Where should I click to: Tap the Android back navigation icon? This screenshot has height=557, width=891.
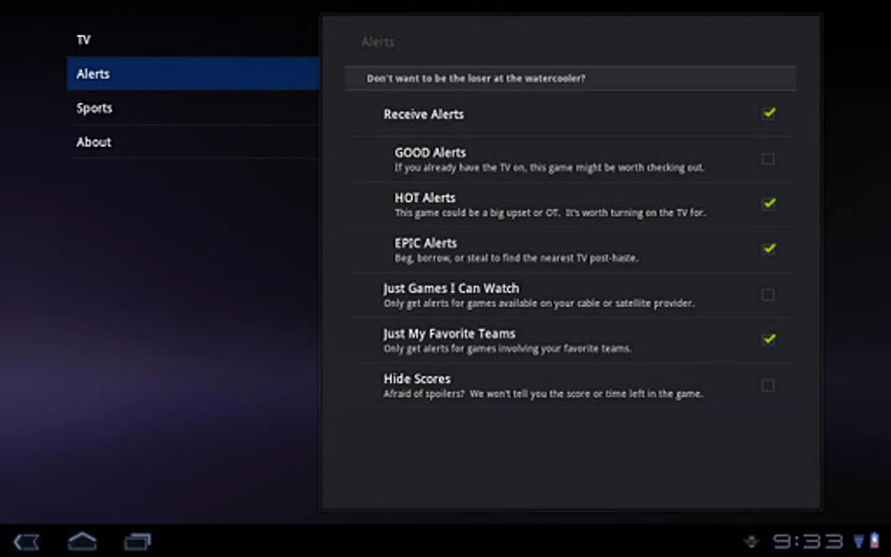27,542
